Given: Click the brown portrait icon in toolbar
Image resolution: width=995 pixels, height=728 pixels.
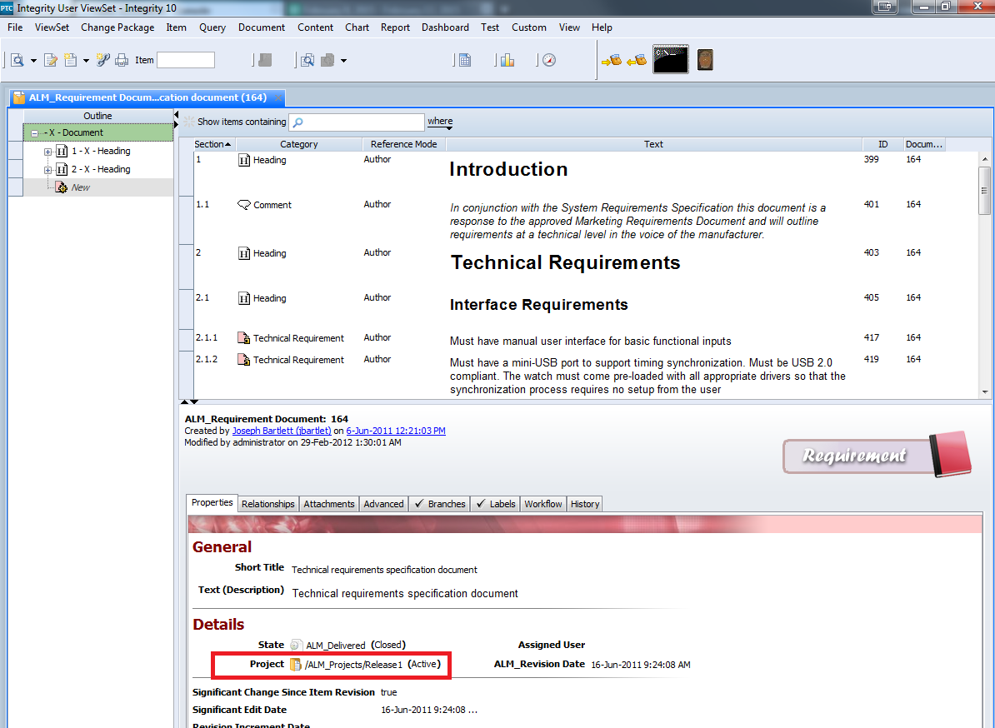Looking at the screenshot, I should click(705, 60).
